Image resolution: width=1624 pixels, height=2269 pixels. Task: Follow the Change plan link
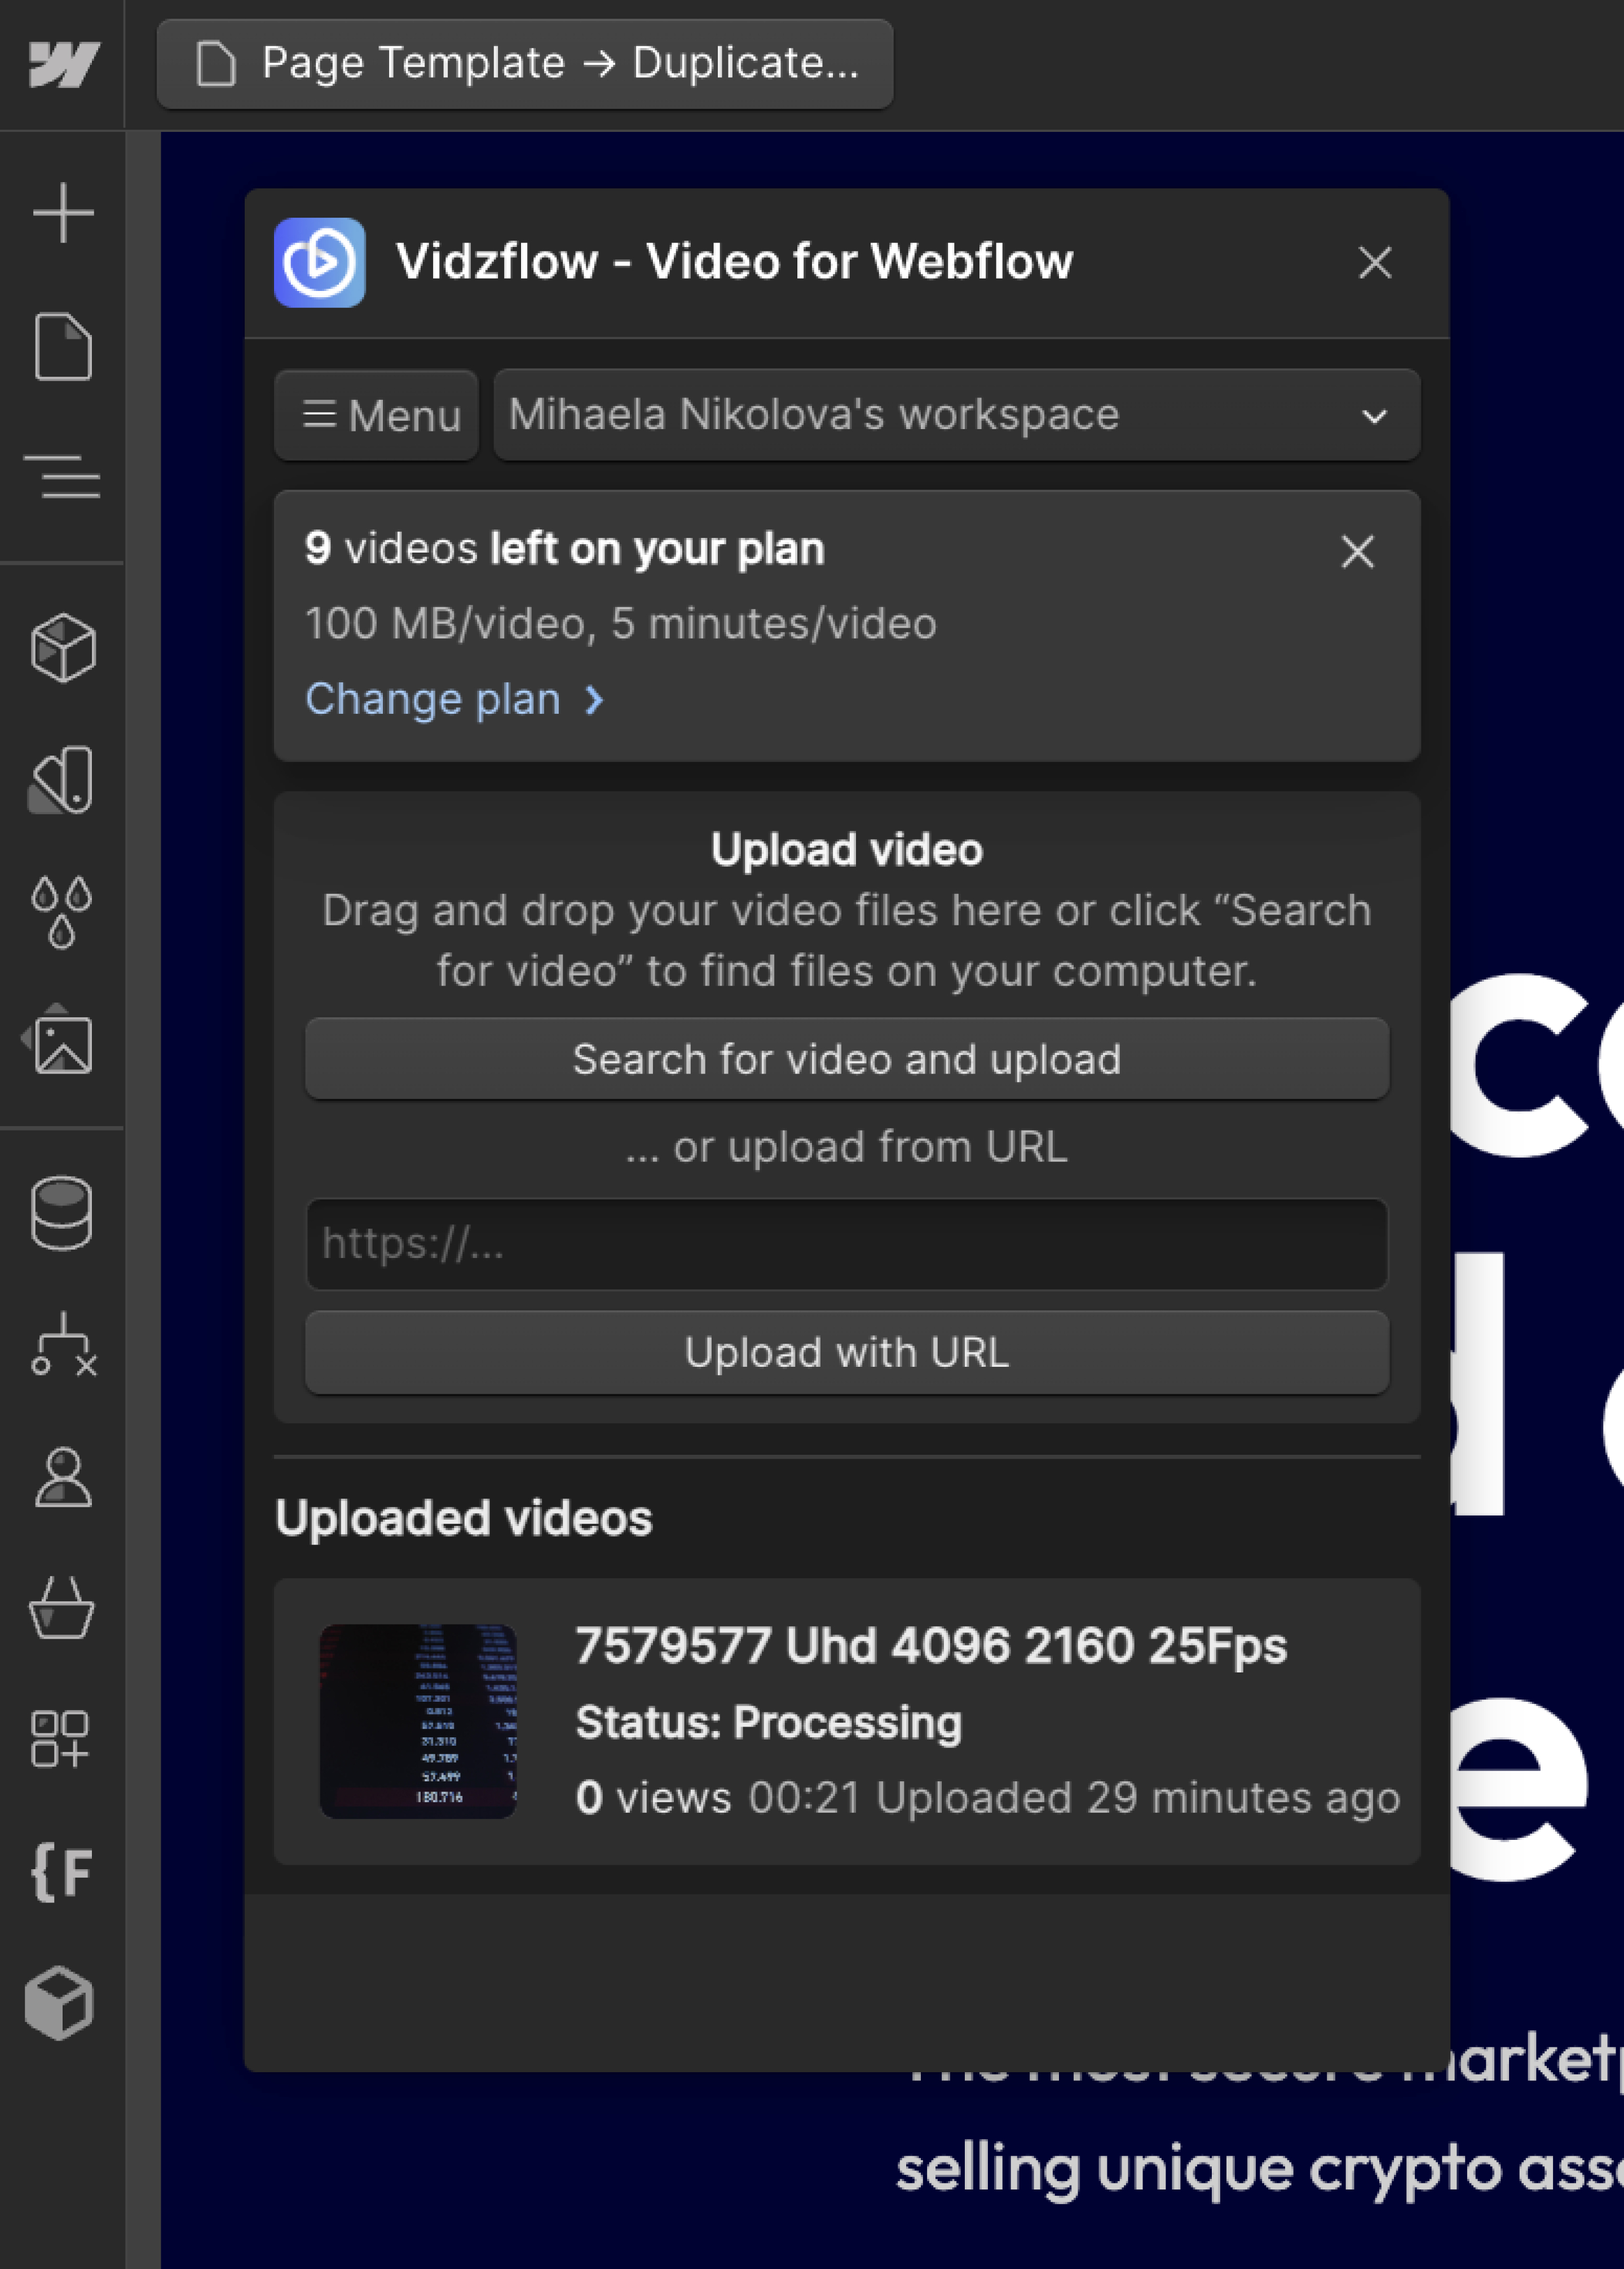pyautogui.click(x=454, y=699)
